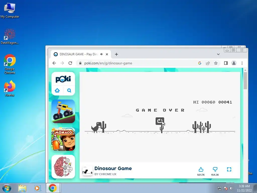Open the volume tray icon
257x193 pixels.
(x=232, y=188)
